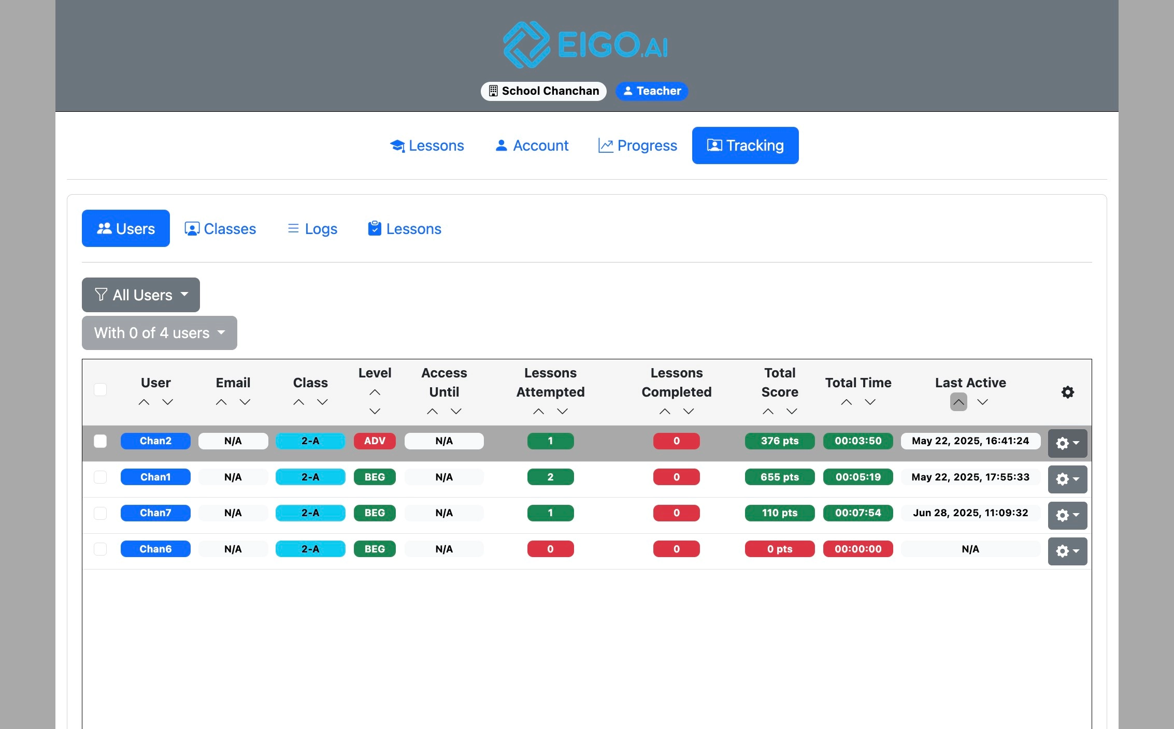Click Chan1's last active May 22, 2025, 17:55:33
Viewport: 1174px width, 729px height.
970,477
